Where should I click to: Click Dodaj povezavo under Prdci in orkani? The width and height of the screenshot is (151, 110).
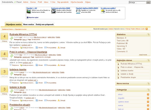[x=27, y=65]
